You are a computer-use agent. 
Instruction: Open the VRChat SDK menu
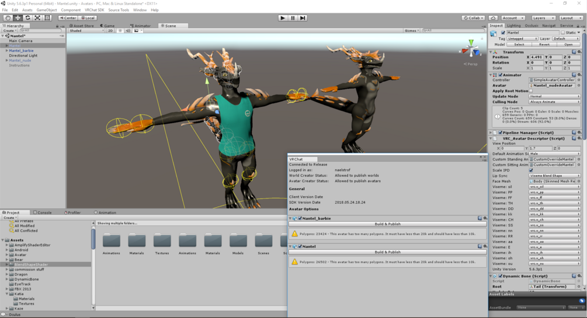click(95, 10)
